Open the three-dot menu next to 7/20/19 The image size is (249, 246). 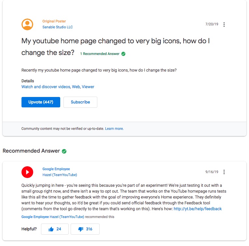(224, 24)
